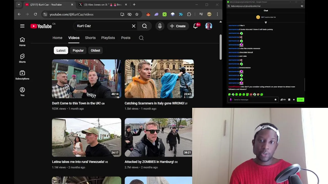
Task: Open the You section in sidebar
Action: coord(22,92)
